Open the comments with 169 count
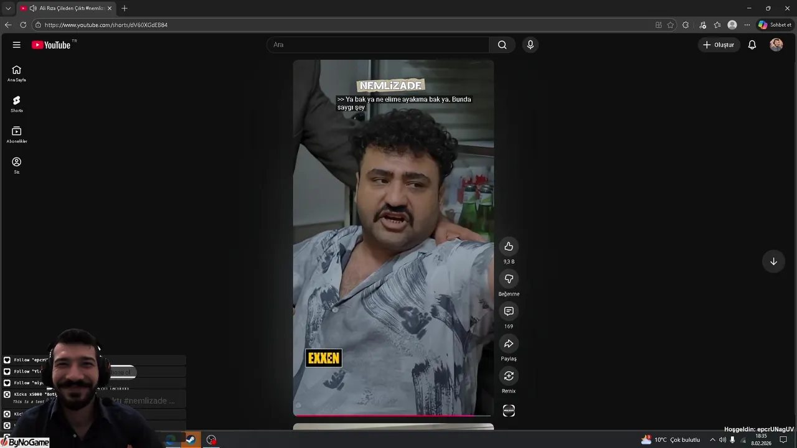This screenshot has width=797, height=448. pyautogui.click(x=509, y=311)
